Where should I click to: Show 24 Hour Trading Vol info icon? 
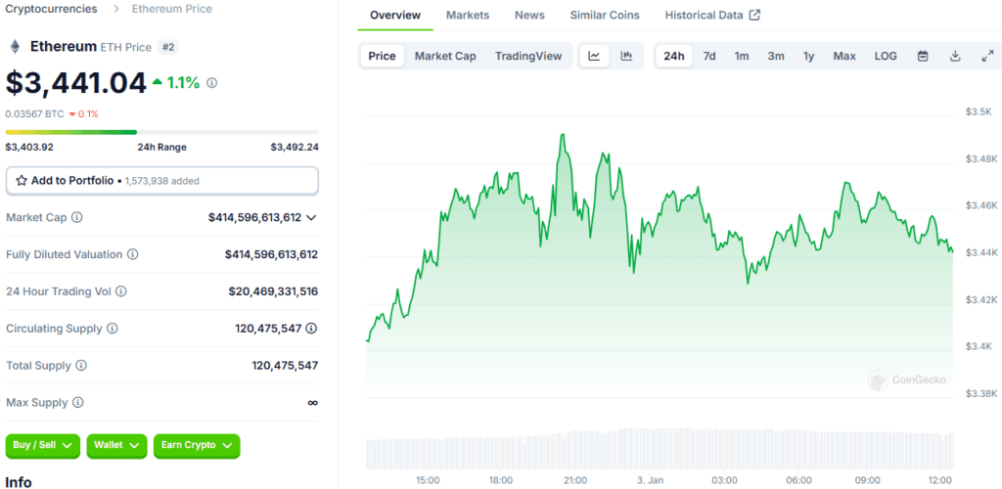tap(120, 291)
